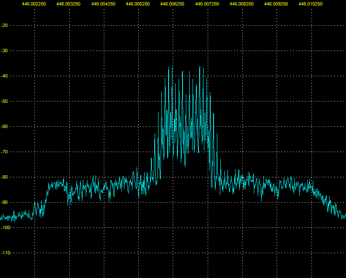Click the 446.010250 frequency label
Screen dimensions: 346x278
(310, 4)
